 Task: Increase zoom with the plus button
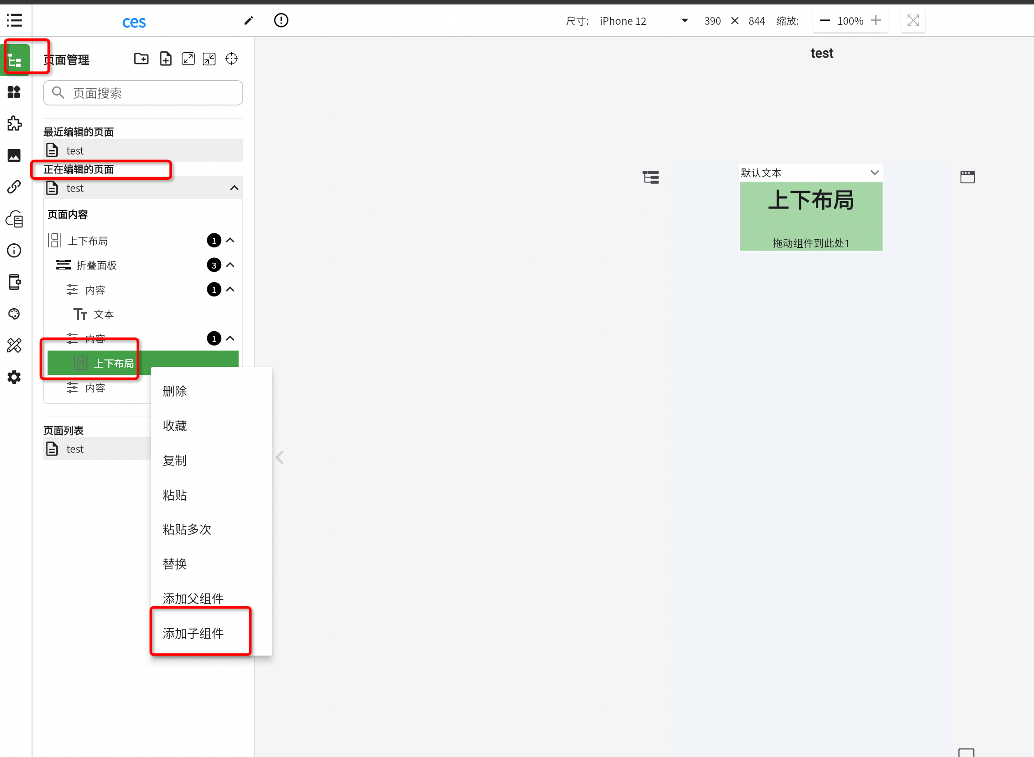(x=875, y=21)
